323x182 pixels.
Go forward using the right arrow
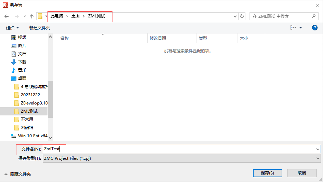[17, 16]
